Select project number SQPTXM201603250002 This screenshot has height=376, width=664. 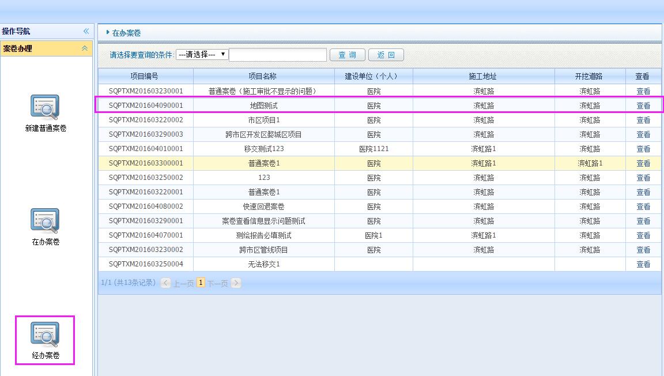point(146,178)
